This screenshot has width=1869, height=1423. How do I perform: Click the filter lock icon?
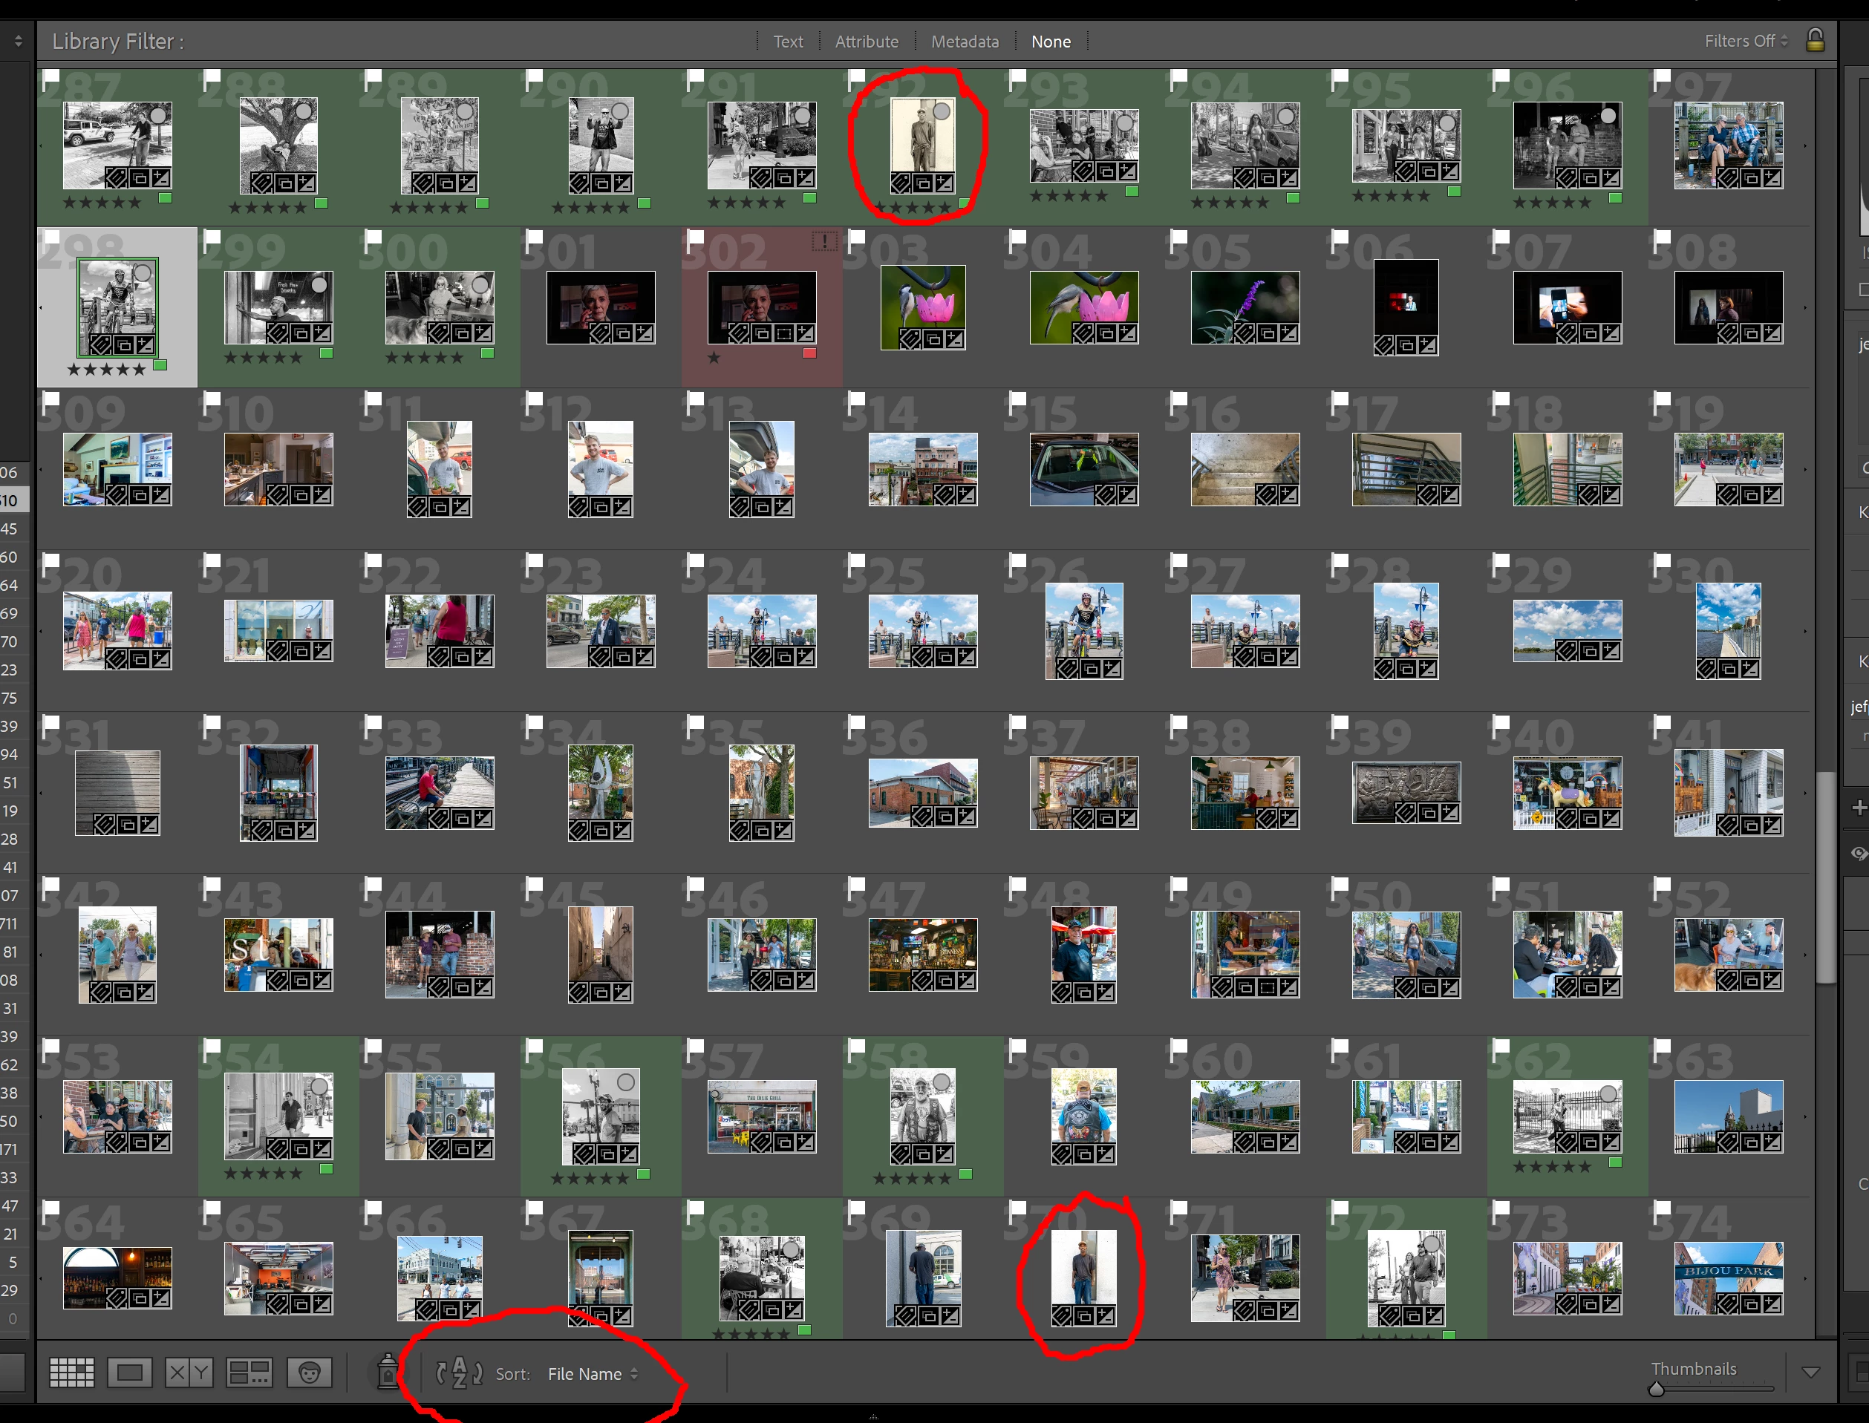1815,41
